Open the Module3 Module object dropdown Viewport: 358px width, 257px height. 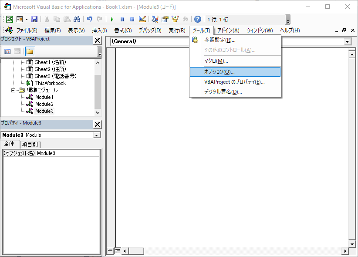coord(97,135)
